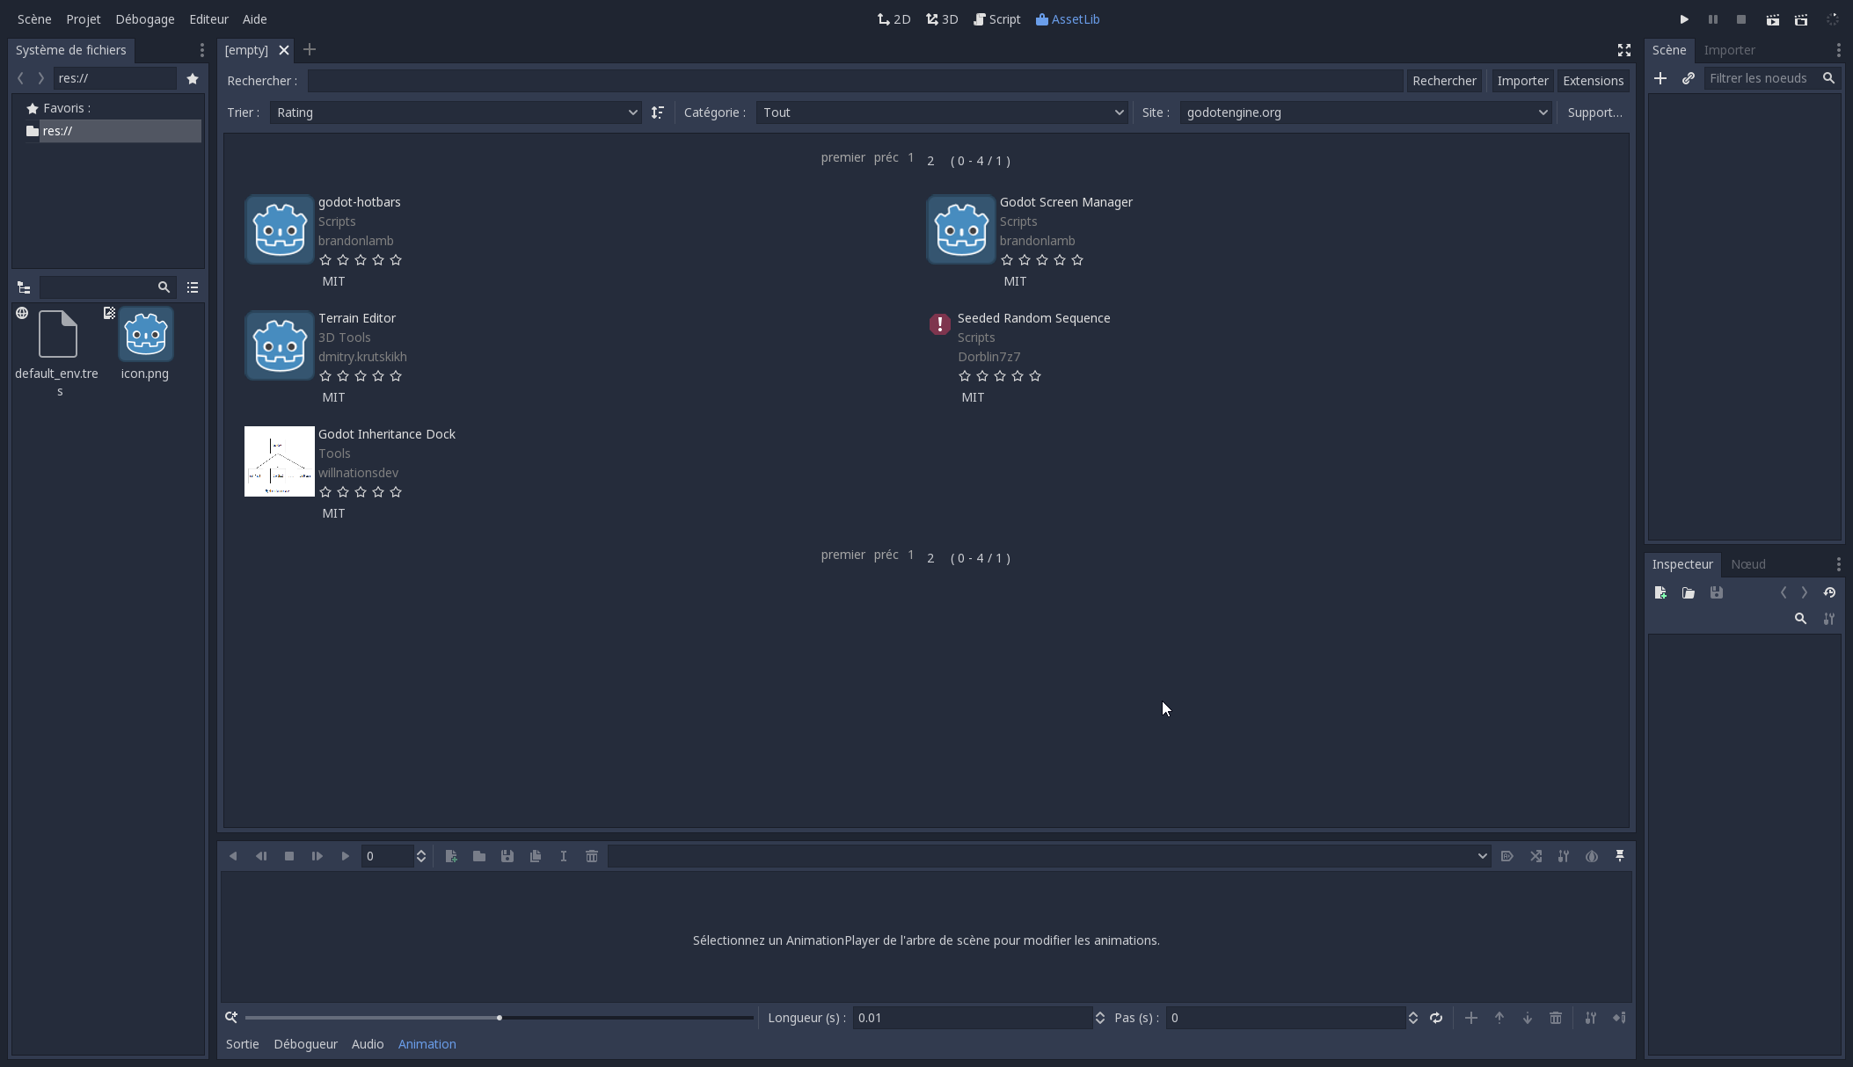Open the Projet menu
The height and width of the screenshot is (1067, 1853).
coord(84,19)
